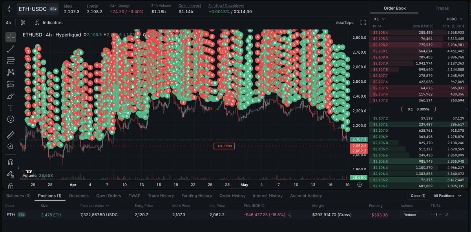
Task: Click the ETH asset in positions row
Action: pyautogui.click(x=10, y=215)
